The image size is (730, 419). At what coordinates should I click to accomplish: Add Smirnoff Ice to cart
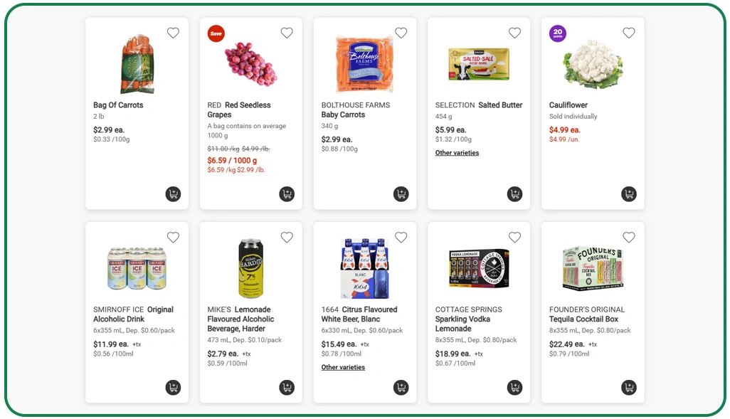pos(173,388)
